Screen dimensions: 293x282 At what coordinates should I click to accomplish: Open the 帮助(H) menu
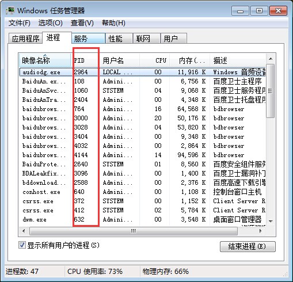tap(113, 23)
